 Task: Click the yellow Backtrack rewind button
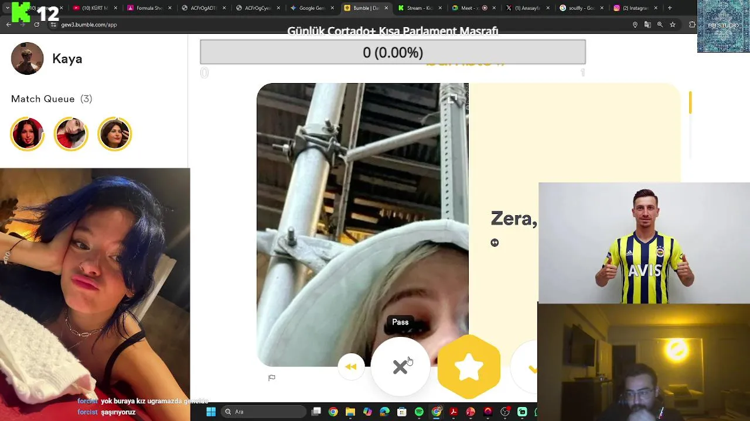click(x=351, y=367)
